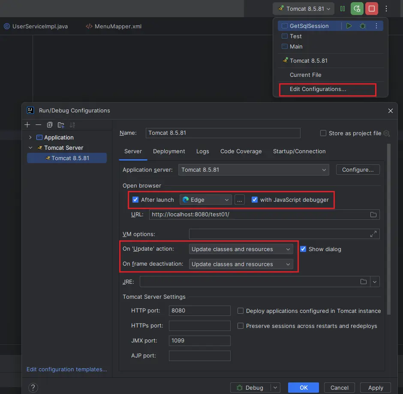The image size is (403, 394).
Task: Remove configuration with minus icon
Action: (x=38, y=125)
